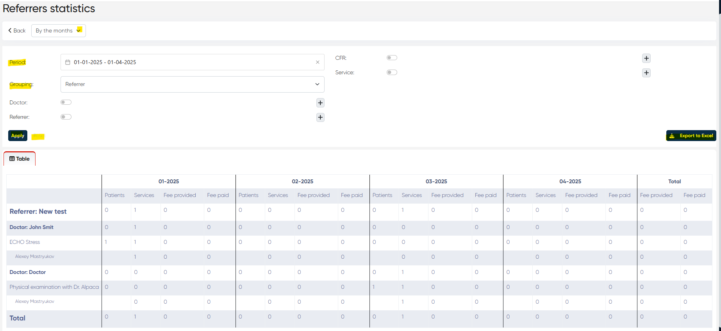
Task: Open the 'Referrer: New test' row link
Action: coord(38,211)
